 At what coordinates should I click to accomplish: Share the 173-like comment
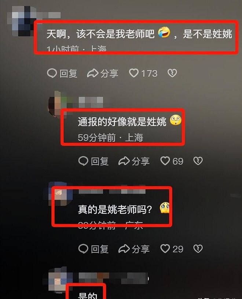tap(103, 73)
